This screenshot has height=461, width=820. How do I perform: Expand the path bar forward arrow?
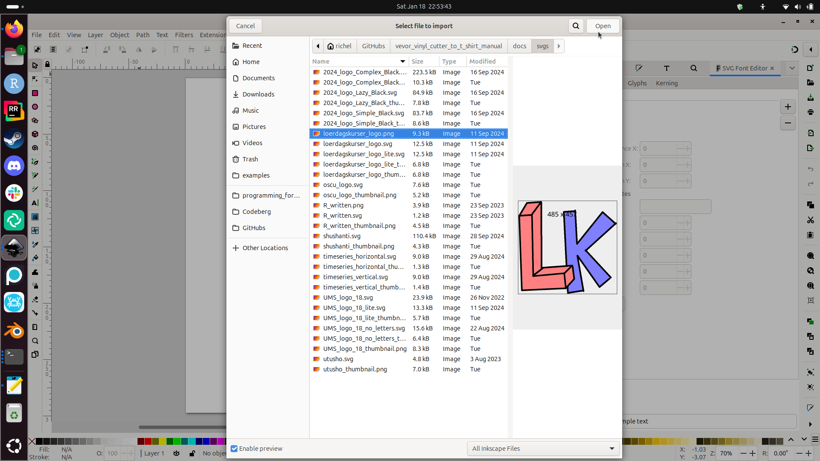point(559,46)
